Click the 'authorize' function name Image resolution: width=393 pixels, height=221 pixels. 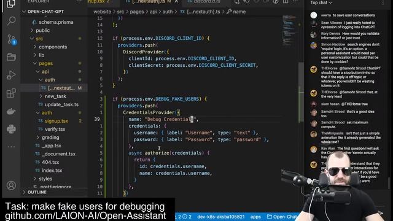pyautogui.click(x=157, y=153)
